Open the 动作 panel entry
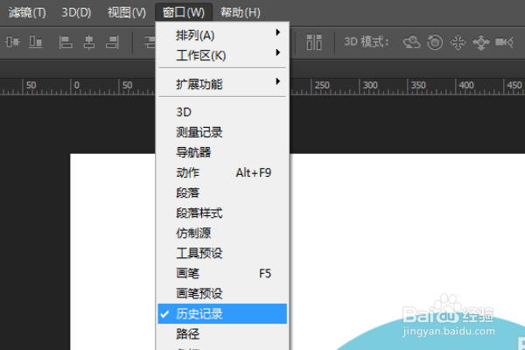Image resolution: width=525 pixels, height=350 pixels. coord(222,172)
